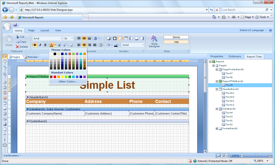
Task: Collapse the HeaderBand1 node in Report Tree
Action: point(217,89)
